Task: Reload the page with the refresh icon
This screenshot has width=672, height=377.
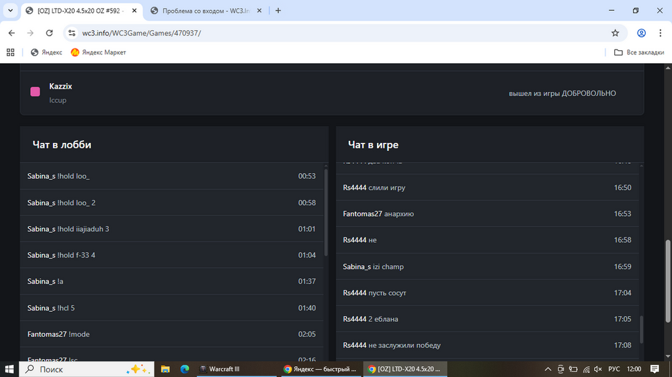Action: (x=49, y=33)
